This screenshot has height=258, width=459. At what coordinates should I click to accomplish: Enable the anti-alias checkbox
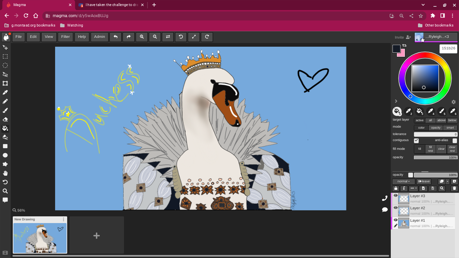point(455,140)
